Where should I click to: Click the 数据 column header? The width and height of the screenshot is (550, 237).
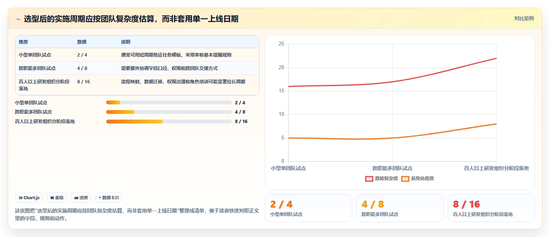pos(82,42)
